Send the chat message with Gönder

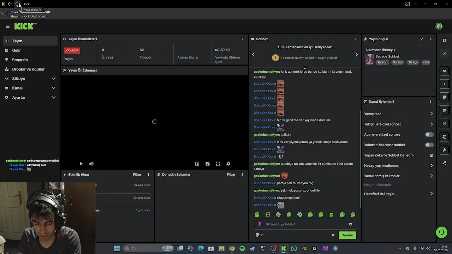coord(347,235)
